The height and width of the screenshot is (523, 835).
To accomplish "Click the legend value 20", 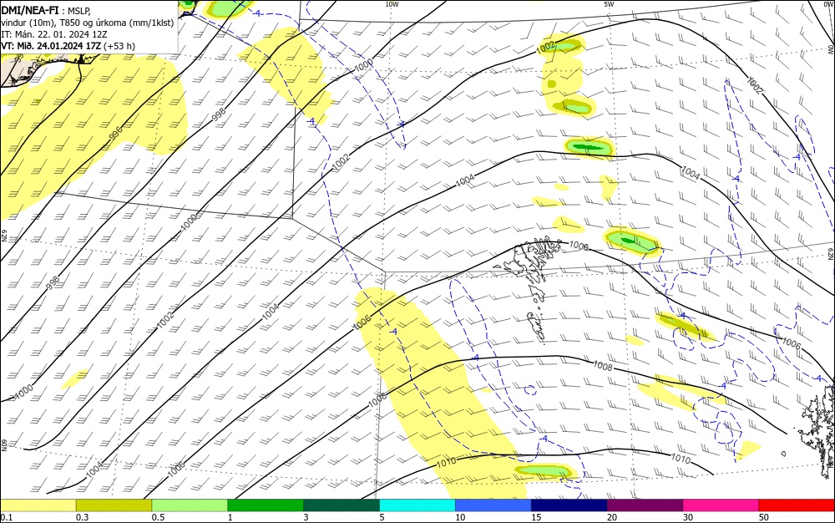I will click(612, 517).
